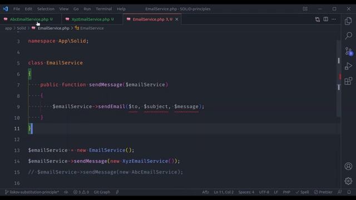Open the Run and Debug view

pos(348,66)
